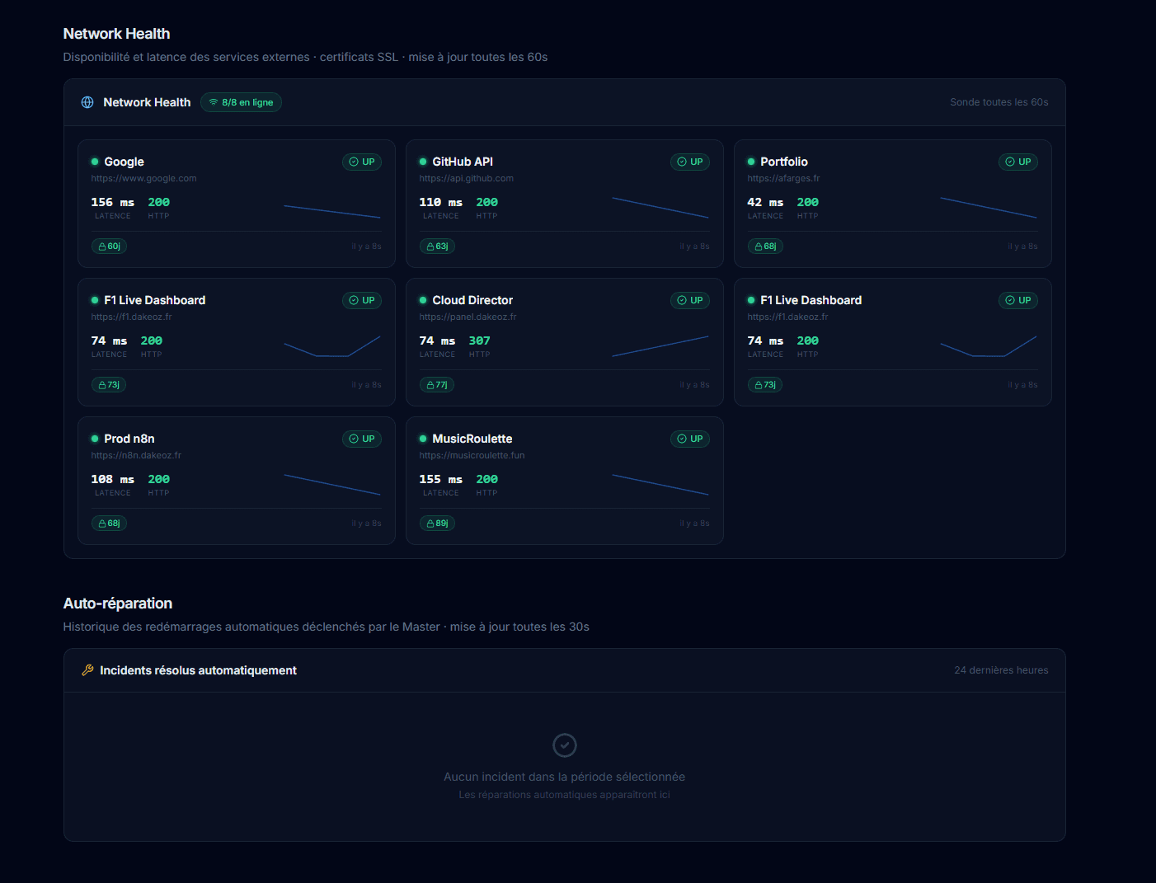
Task: Click the green status dot beside Prod n8n
Action: (95, 439)
